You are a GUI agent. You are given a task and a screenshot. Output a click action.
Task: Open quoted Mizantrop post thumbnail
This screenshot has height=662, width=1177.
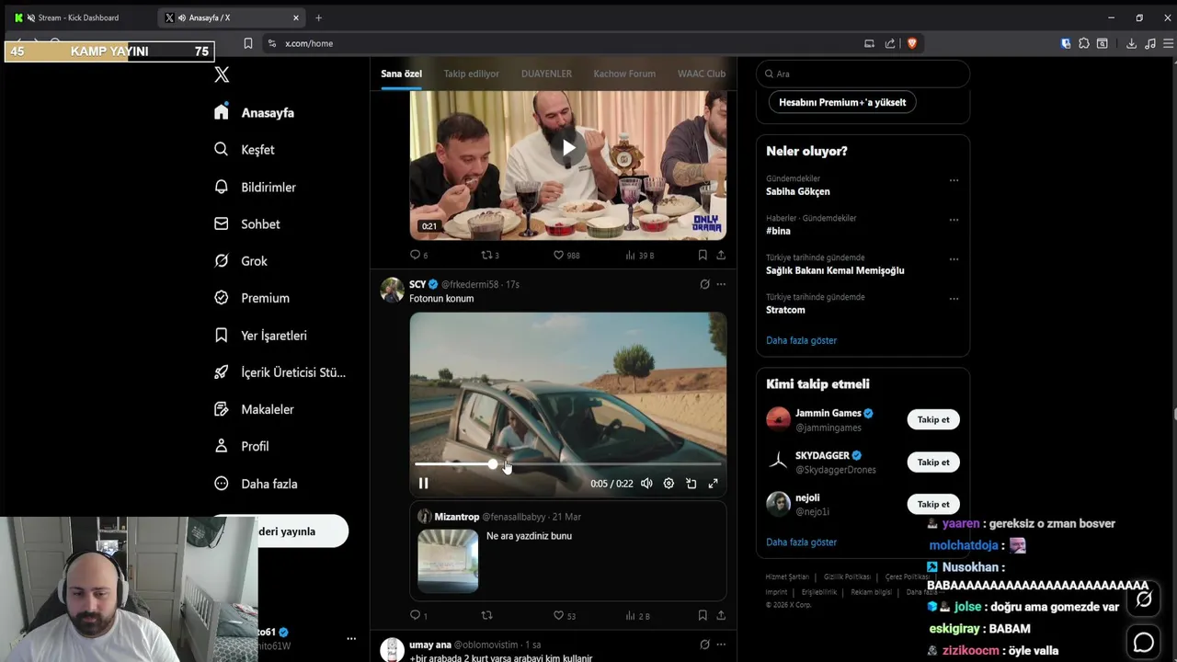pos(448,561)
